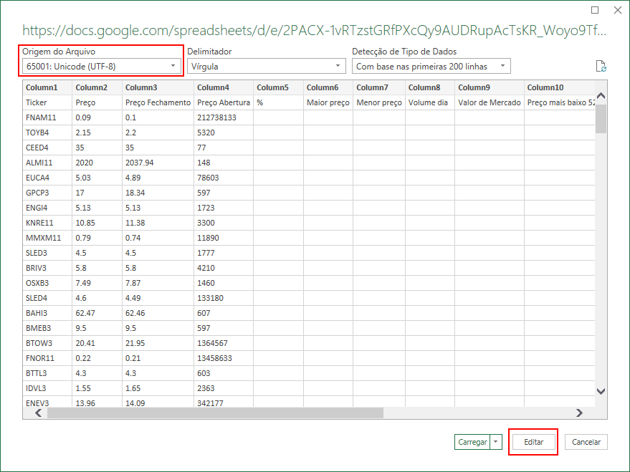Click the refresh preview document icon
This screenshot has height=472, width=630.
point(601,67)
